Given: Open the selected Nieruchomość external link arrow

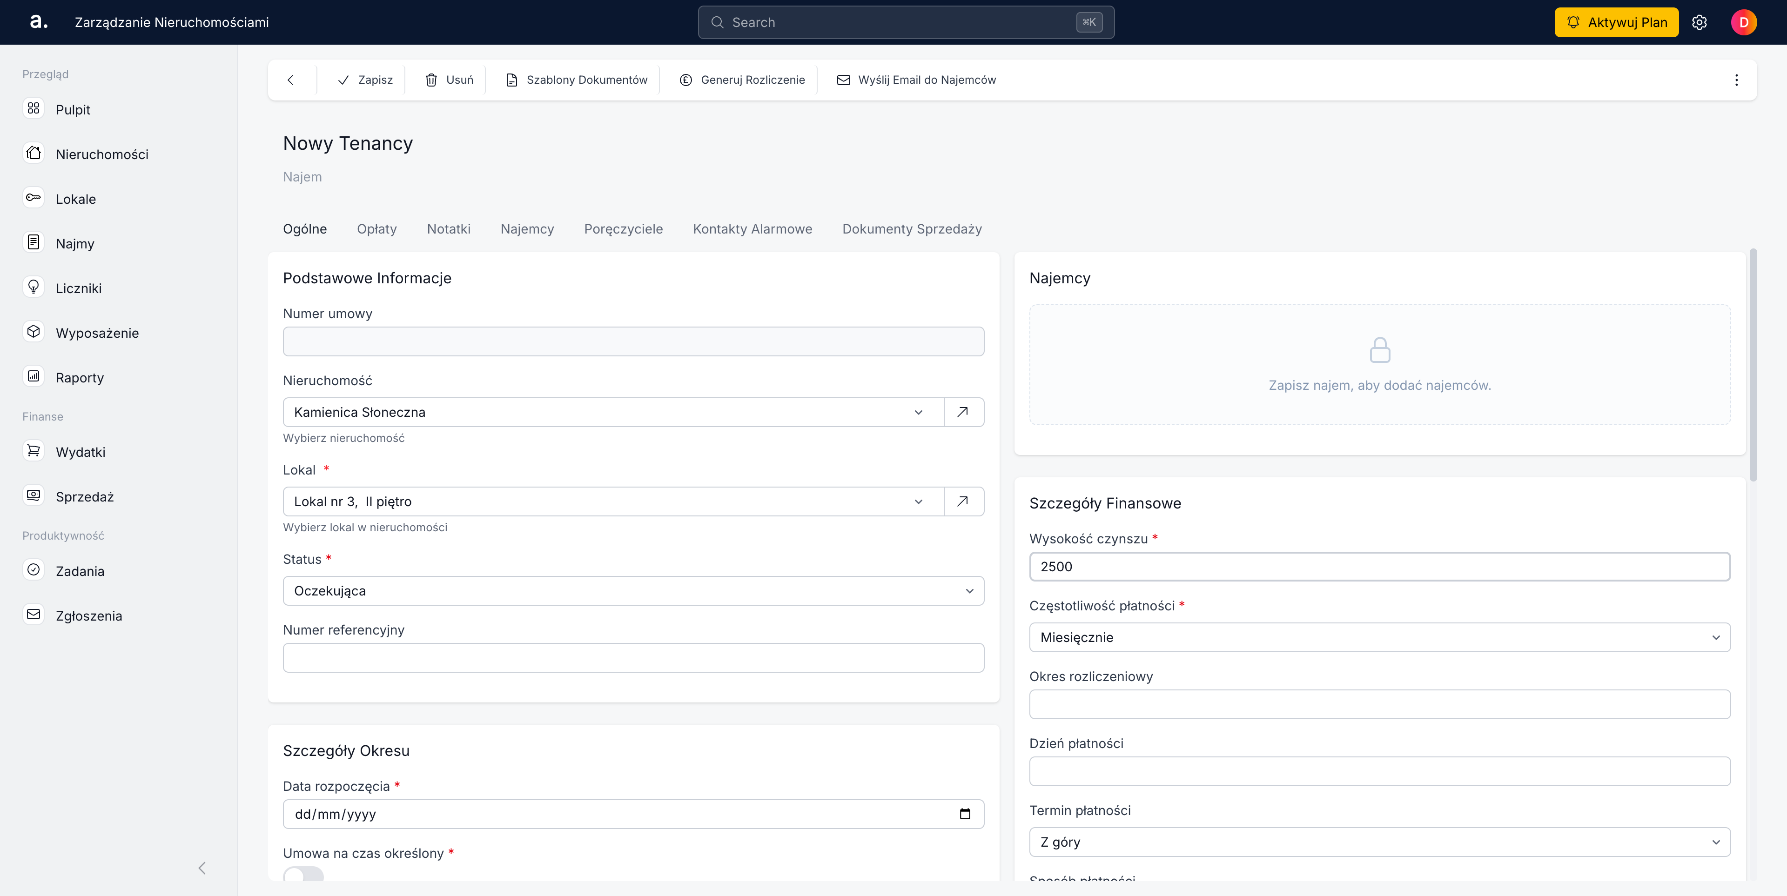Looking at the screenshot, I should tap(963, 412).
